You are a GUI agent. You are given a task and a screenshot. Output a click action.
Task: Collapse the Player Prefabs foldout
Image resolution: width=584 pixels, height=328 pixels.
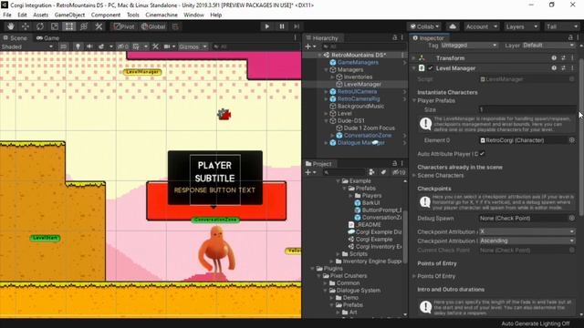pyautogui.click(x=414, y=100)
